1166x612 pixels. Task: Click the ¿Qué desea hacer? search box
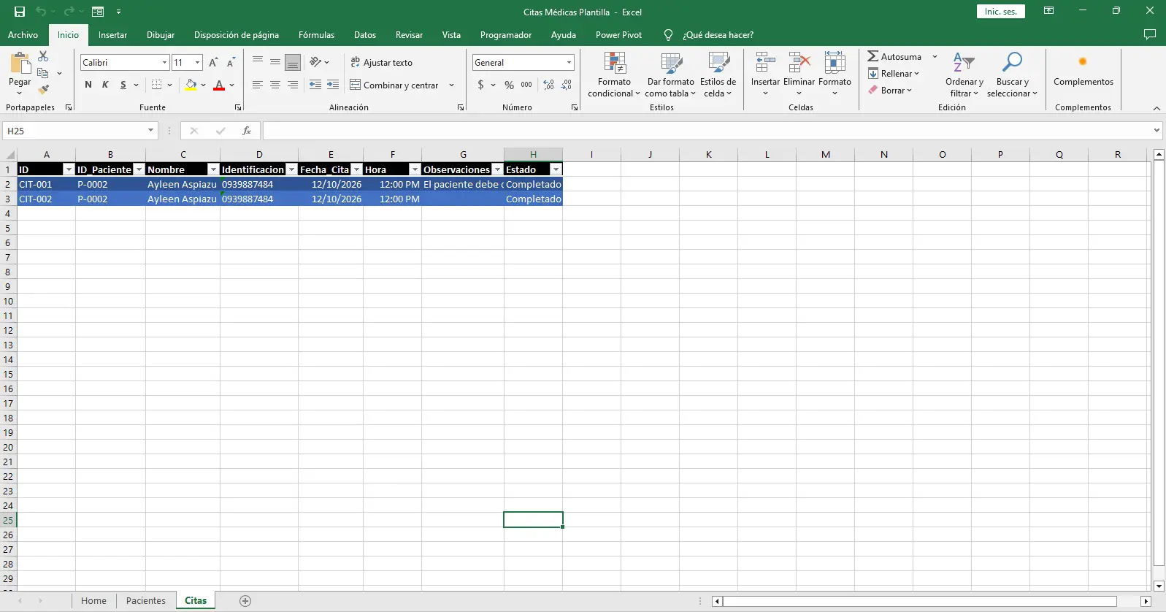(718, 35)
